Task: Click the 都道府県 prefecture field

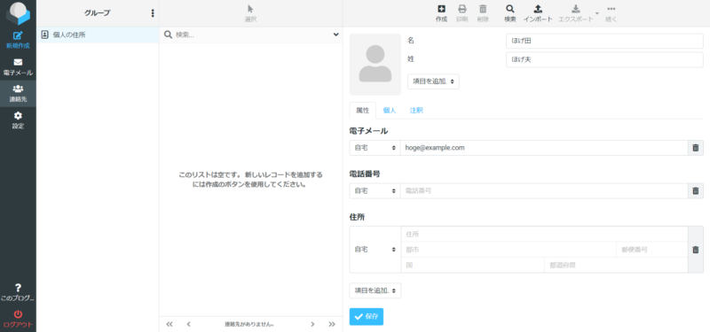Action: coord(616,265)
